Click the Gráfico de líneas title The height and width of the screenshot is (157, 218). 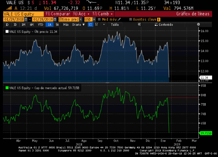[193, 14]
